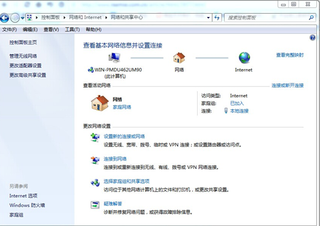
Task: Click bold 网络 name of active network
Action: tap(117, 99)
